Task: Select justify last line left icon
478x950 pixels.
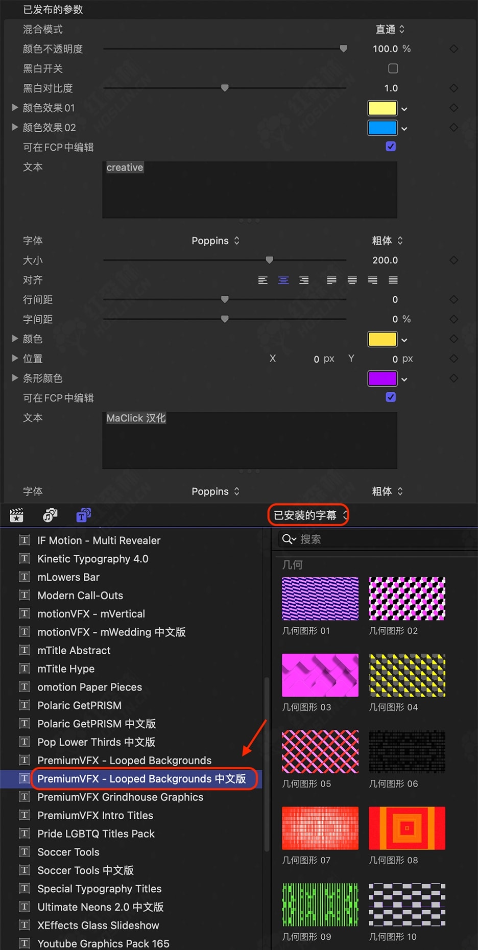Action: click(332, 280)
